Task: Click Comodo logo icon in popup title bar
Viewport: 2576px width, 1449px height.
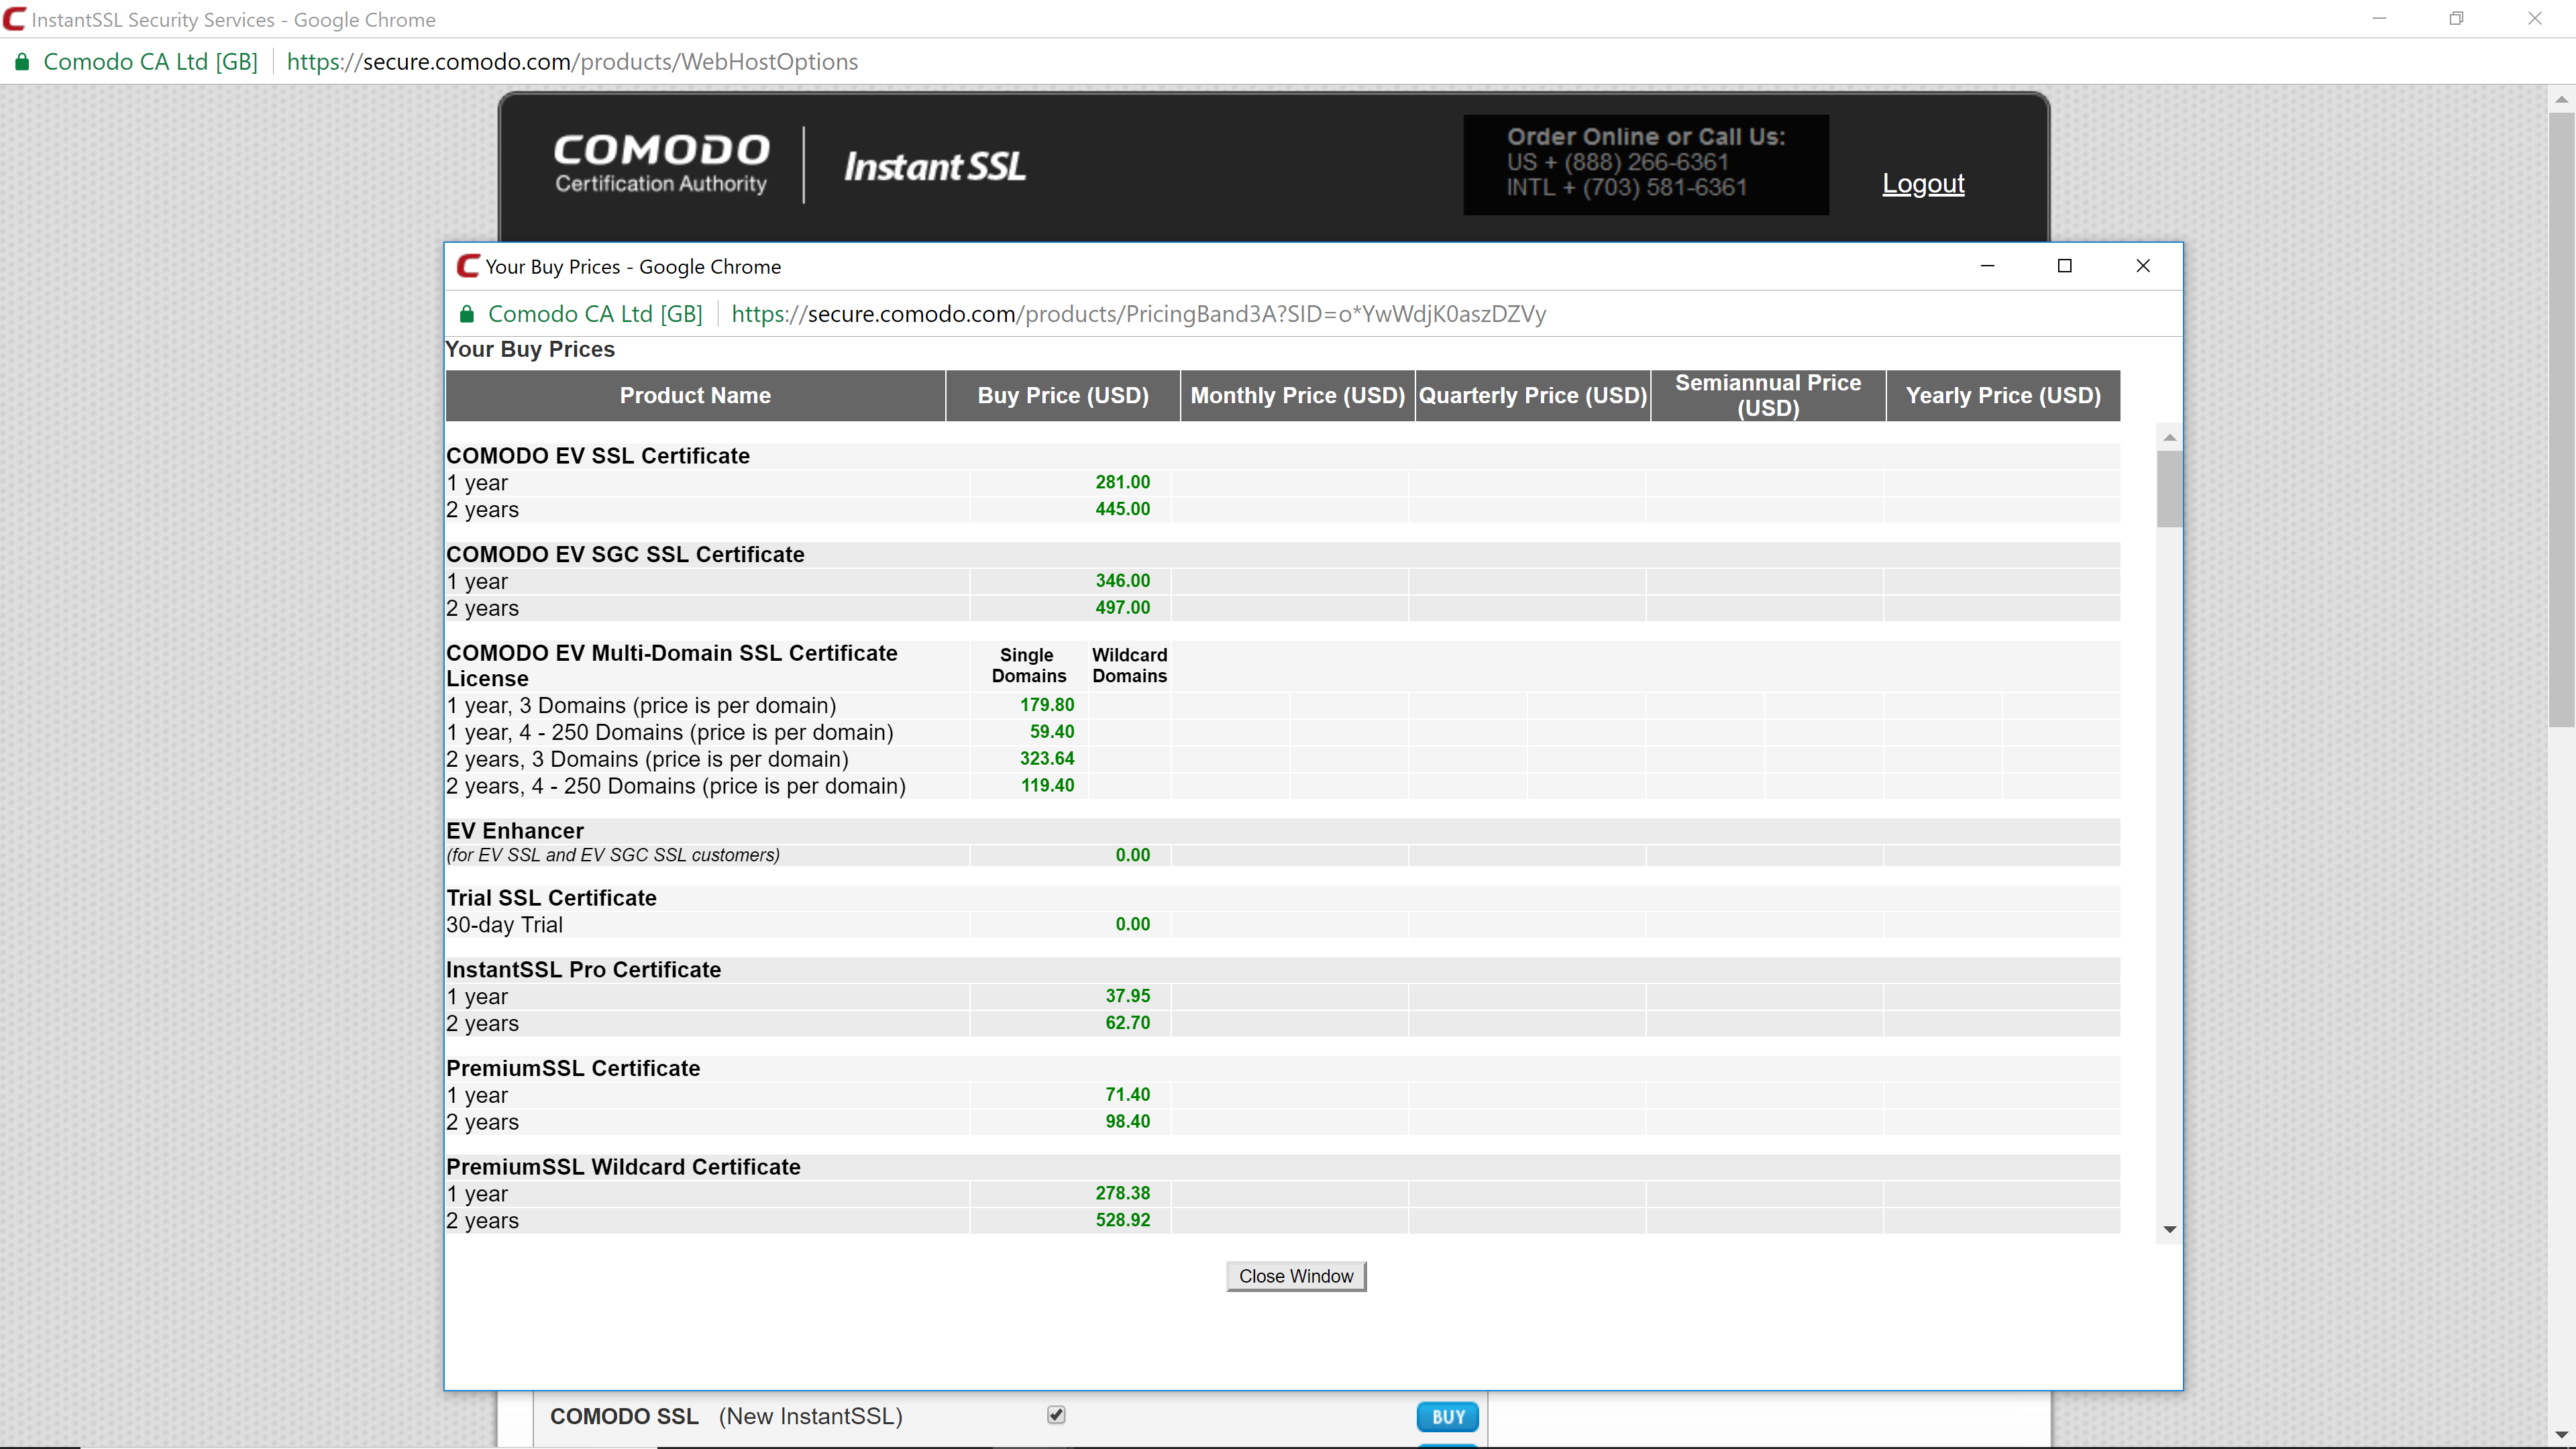Action: [467, 266]
